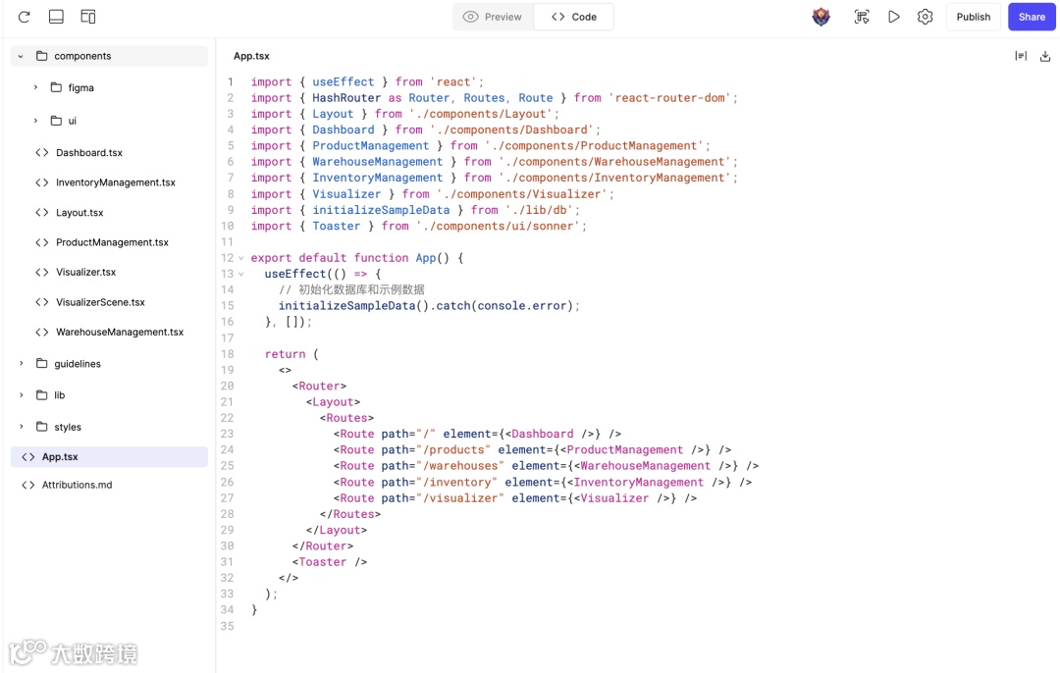Expand the guidelines folder
Screen dimensions: 1060x673
[x=21, y=364]
